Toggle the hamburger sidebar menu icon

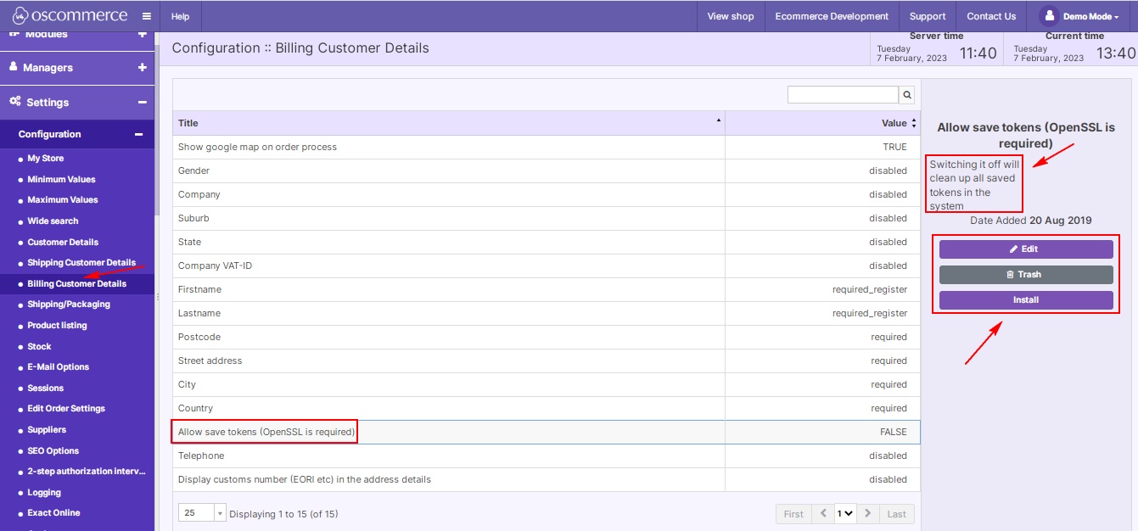(x=147, y=16)
